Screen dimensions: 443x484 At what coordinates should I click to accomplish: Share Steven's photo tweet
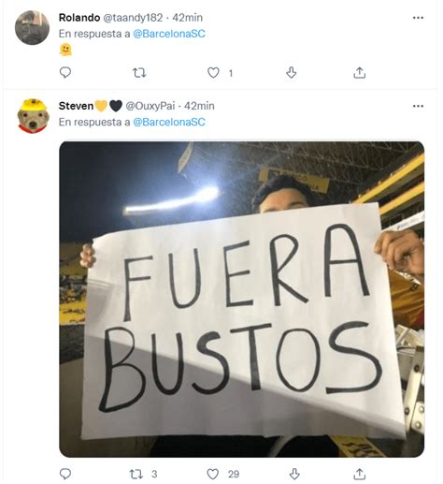pos(359,474)
